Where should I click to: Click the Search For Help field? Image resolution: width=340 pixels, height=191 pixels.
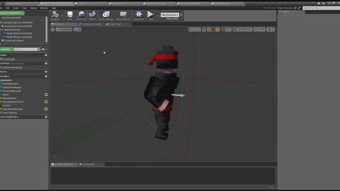coord(321,8)
